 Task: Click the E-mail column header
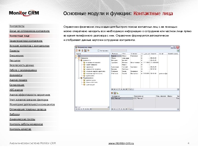[x=163, y=54]
